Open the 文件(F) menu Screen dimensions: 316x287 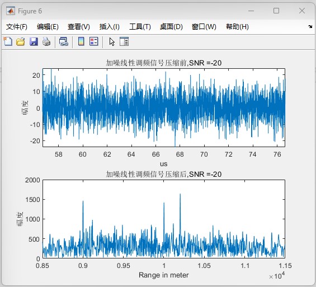pos(17,27)
